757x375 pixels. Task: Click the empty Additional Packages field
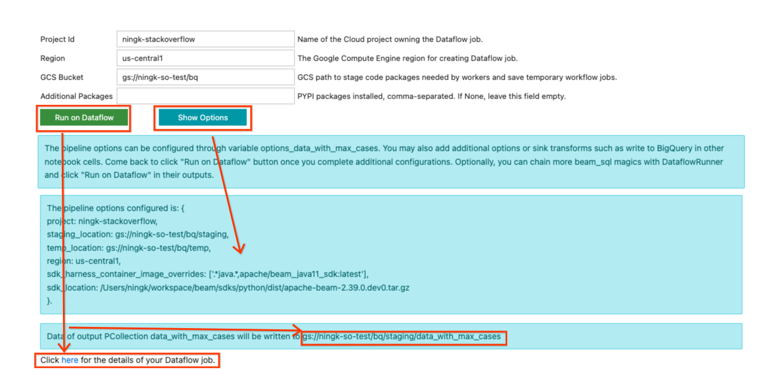click(x=205, y=96)
